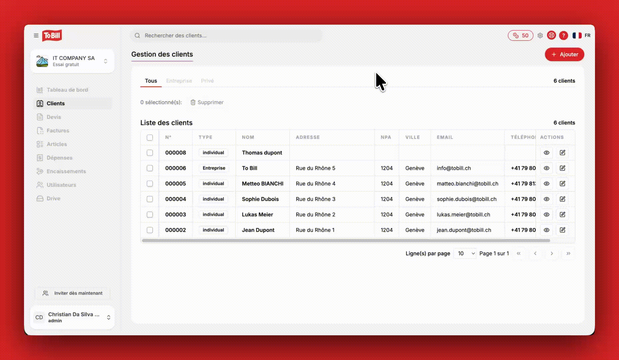This screenshot has width=619, height=360.
Task: Expand the IT COMPANY SA company switcher
Action: click(x=73, y=61)
